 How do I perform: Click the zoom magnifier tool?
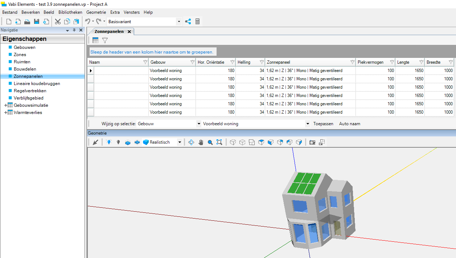click(x=210, y=143)
